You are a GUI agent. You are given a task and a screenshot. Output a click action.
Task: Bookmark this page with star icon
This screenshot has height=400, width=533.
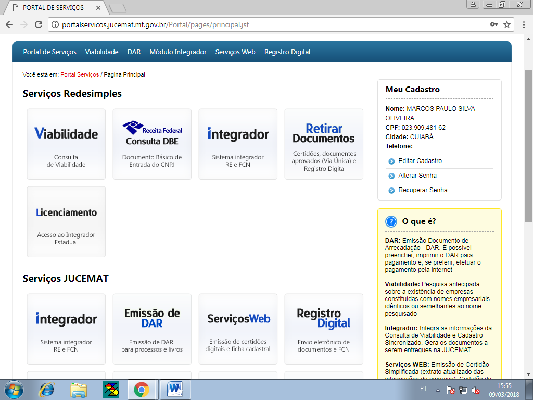click(x=507, y=24)
